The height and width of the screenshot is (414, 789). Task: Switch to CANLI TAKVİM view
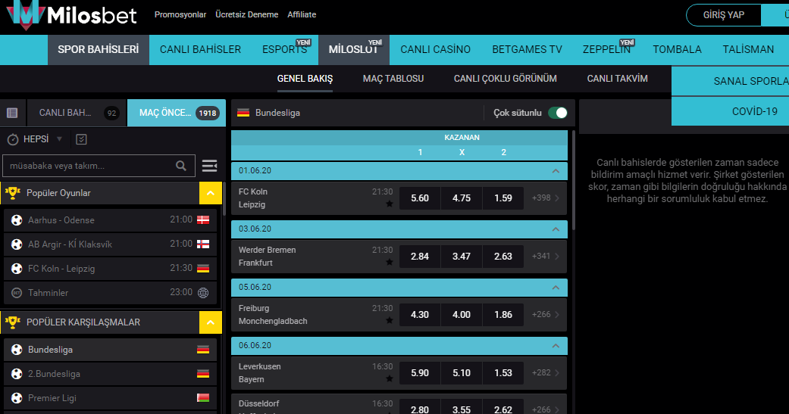[x=618, y=79]
